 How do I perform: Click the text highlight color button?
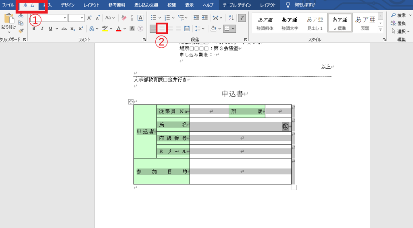coord(105,29)
